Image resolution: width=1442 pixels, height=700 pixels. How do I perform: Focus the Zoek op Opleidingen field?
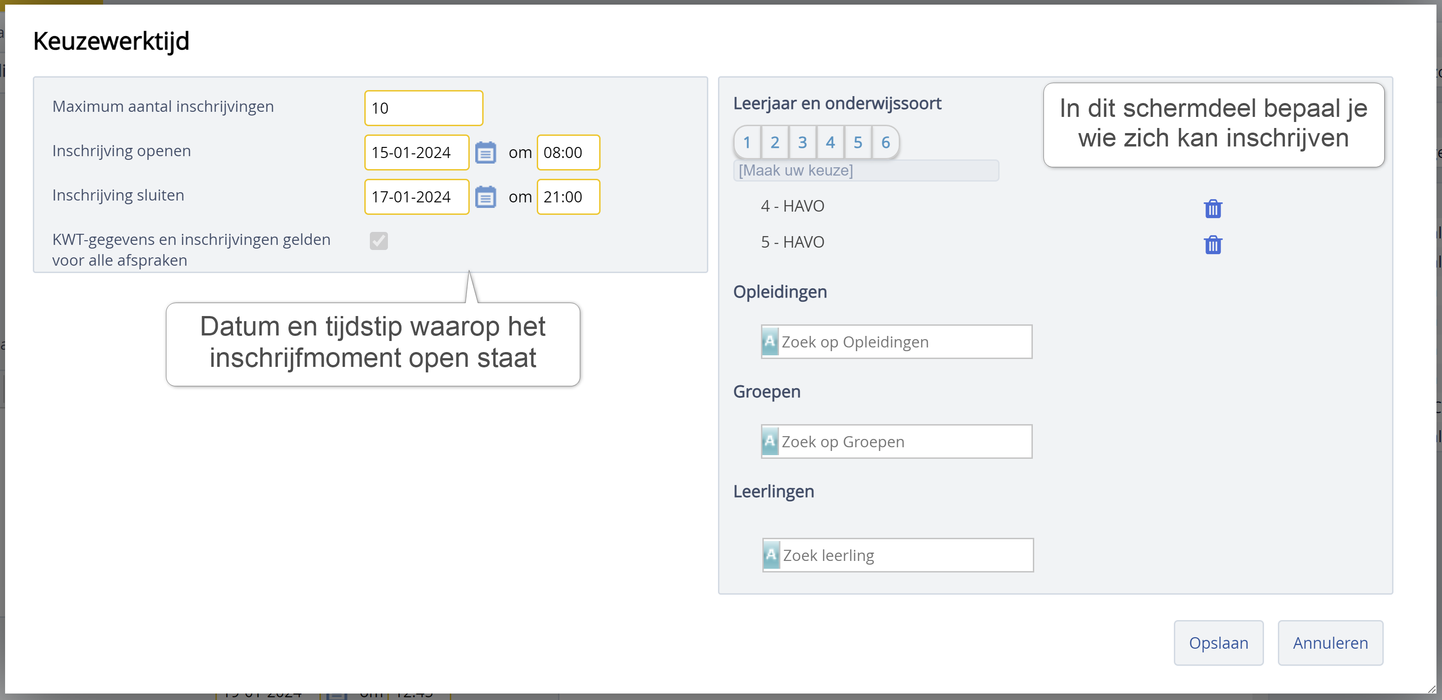pos(897,341)
